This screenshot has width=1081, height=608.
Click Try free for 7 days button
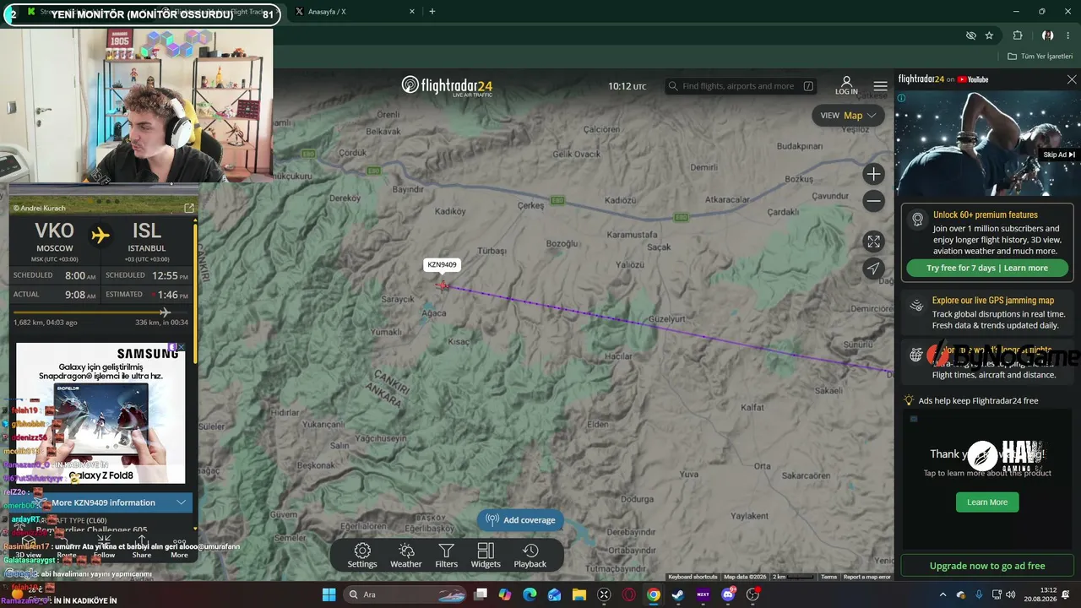pos(986,268)
